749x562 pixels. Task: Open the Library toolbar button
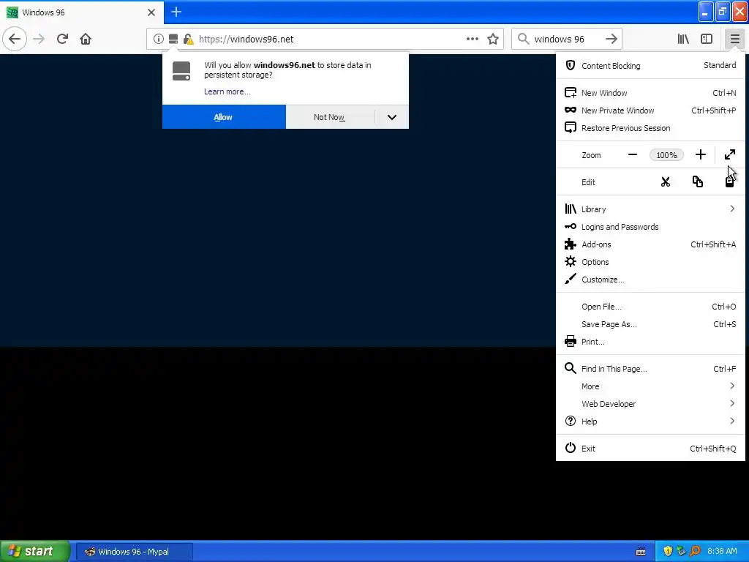(x=683, y=40)
